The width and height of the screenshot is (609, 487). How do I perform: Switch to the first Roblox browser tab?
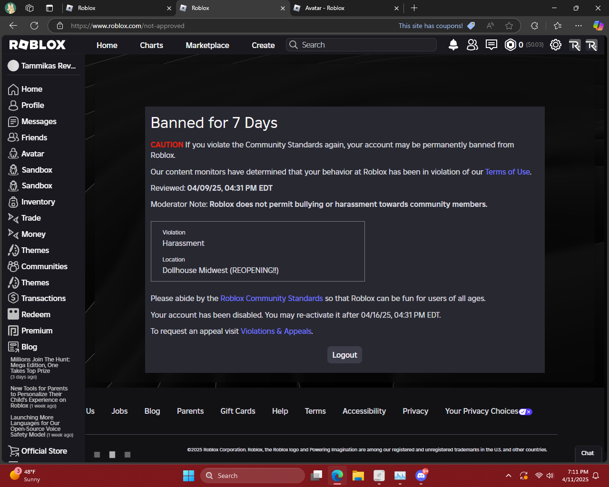[119, 8]
